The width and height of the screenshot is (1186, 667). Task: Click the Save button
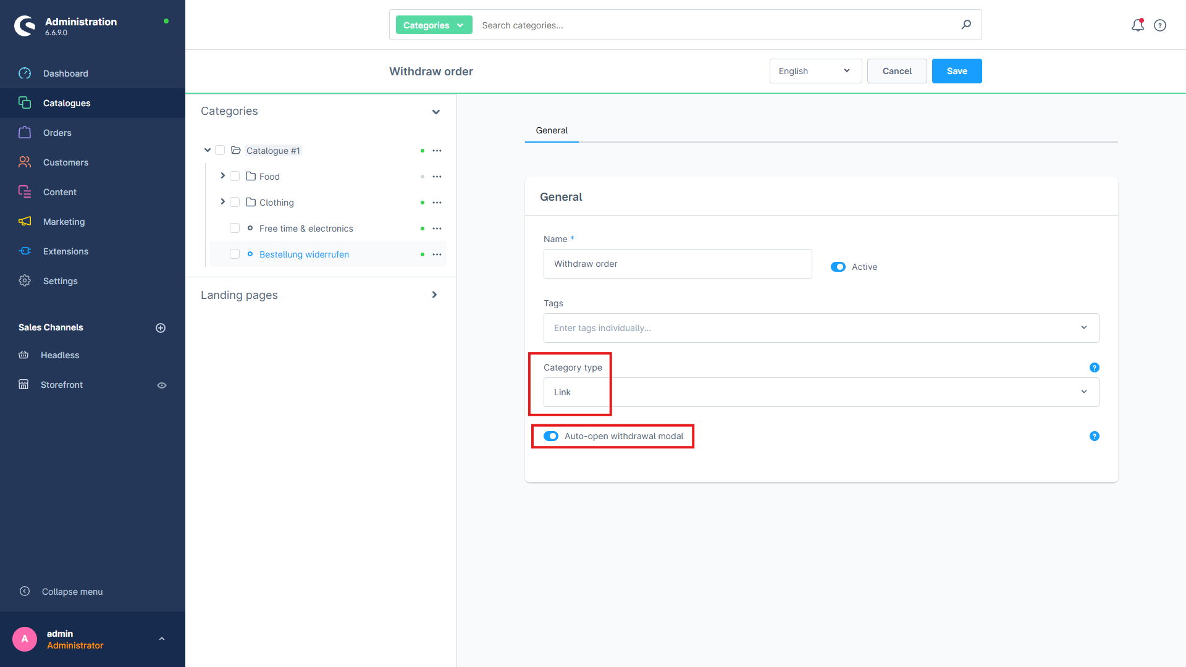956,71
